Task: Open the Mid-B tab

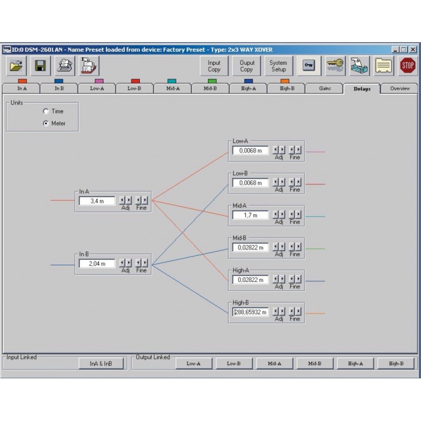Action: click(x=210, y=88)
